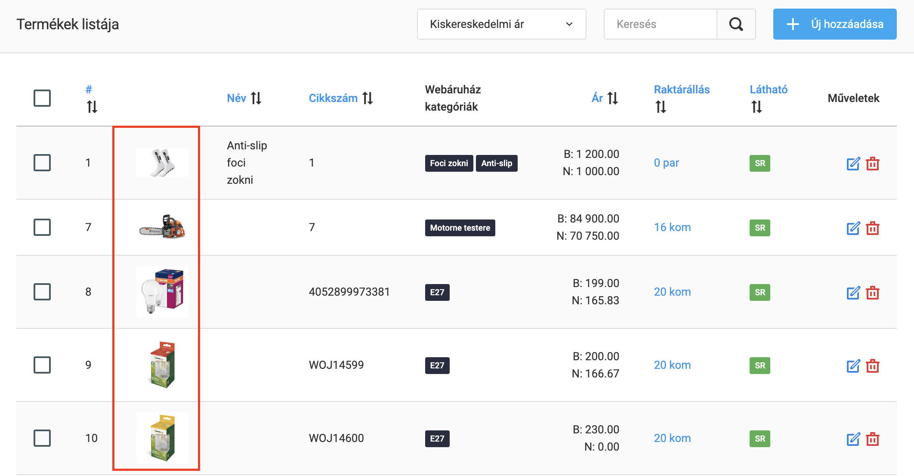Open 20 kom stock link for WOJ14600
Viewport: 914px width, 476px height.
click(672, 438)
